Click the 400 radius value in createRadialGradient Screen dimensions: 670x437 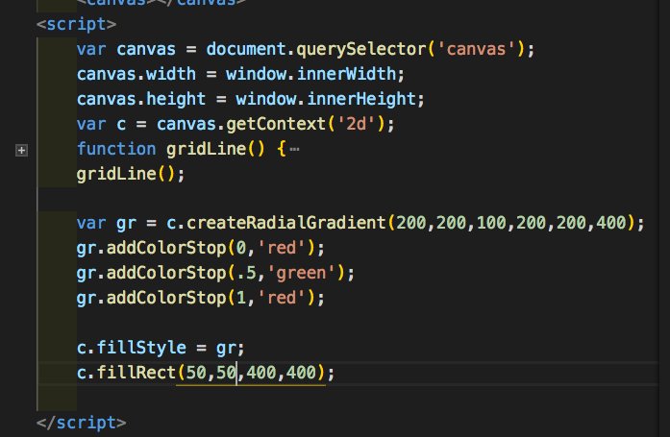(611, 223)
